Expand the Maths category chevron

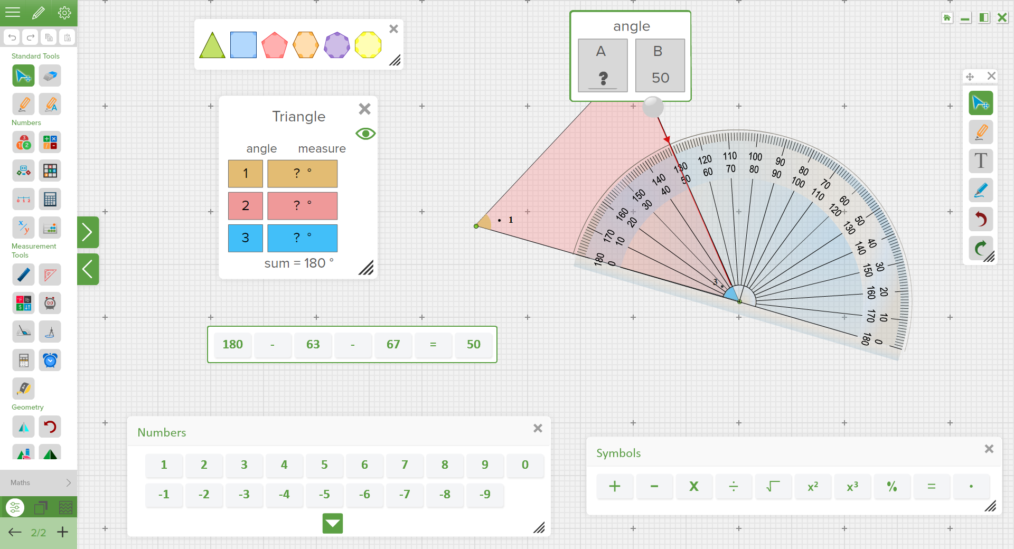(68, 482)
